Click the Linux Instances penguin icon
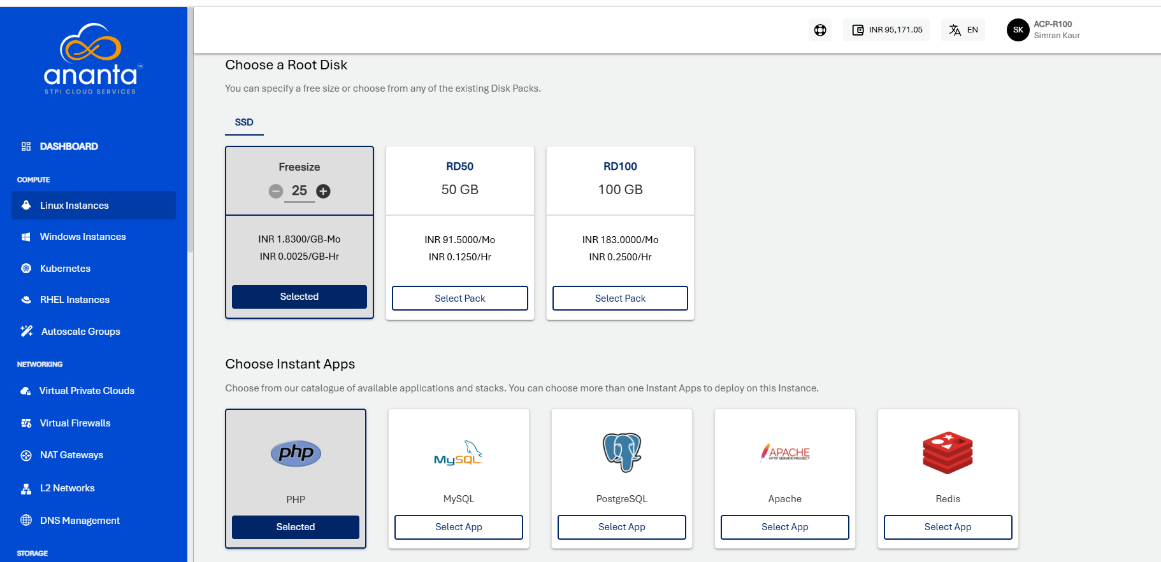The width and height of the screenshot is (1161, 562). [x=26, y=205]
